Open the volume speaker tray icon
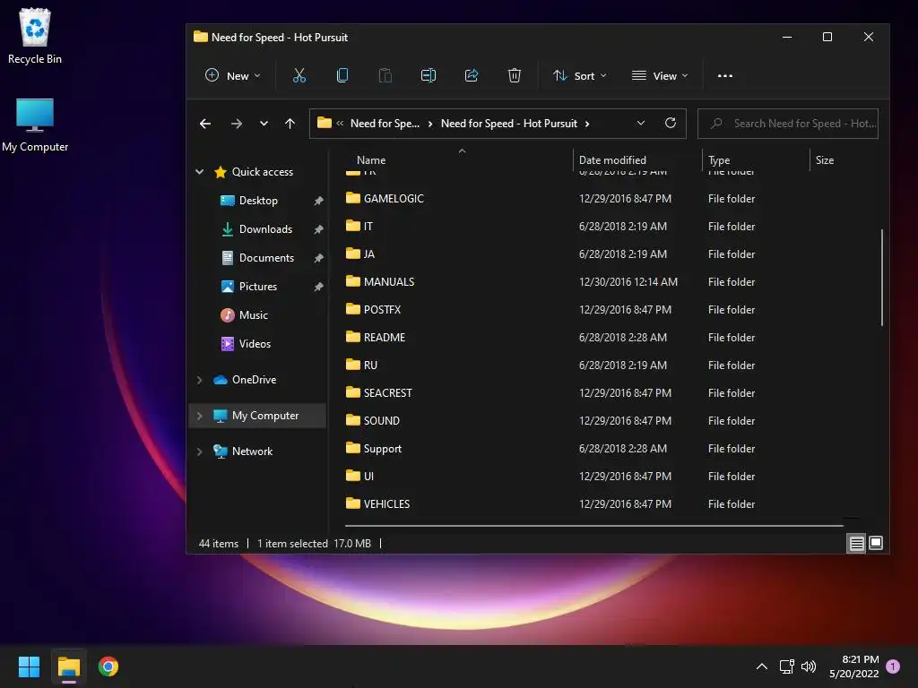This screenshot has height=688, width=918. point(809,666)
